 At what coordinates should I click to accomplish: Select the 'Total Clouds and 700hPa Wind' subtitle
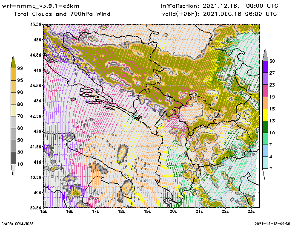(62, 14)
